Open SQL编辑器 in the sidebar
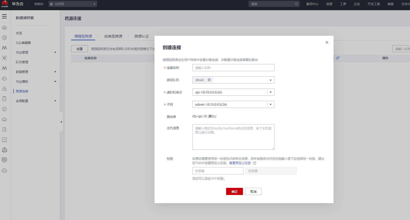Screen dimensions: 410x220 [x=23, y=43]
